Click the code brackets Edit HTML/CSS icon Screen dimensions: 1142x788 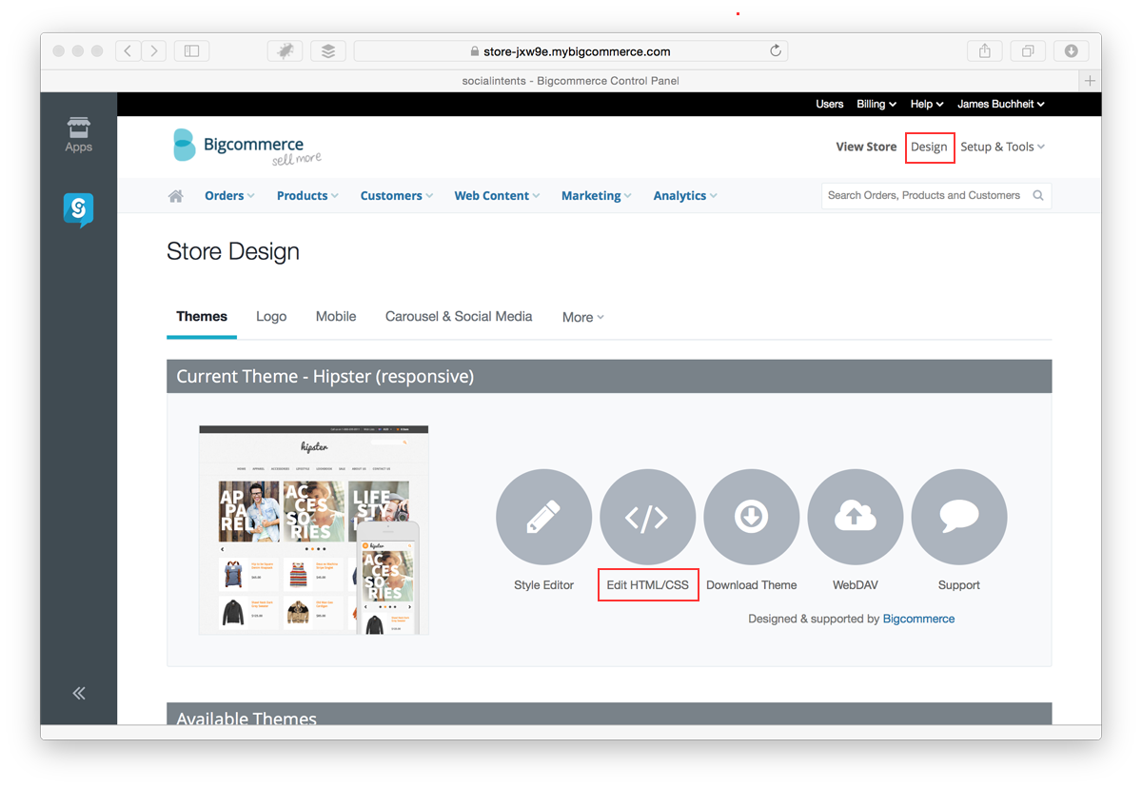647,517
